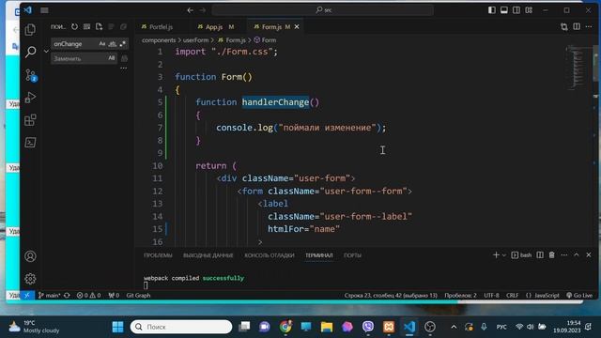
Task: Open notifications Go Live in status bar
Action: pos(579,295)
